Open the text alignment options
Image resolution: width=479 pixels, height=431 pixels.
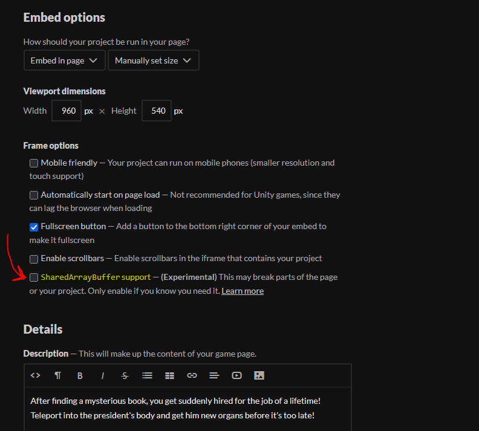point(214,375)
